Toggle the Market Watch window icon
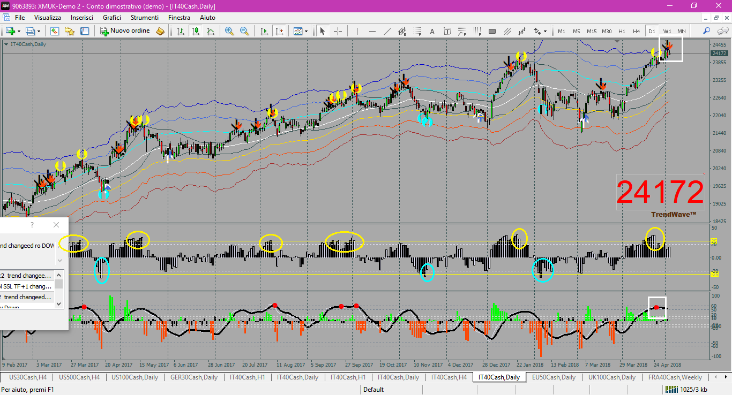Image resolution: width=732 pixels, height=395 pixels. click(x=54, y=31)
